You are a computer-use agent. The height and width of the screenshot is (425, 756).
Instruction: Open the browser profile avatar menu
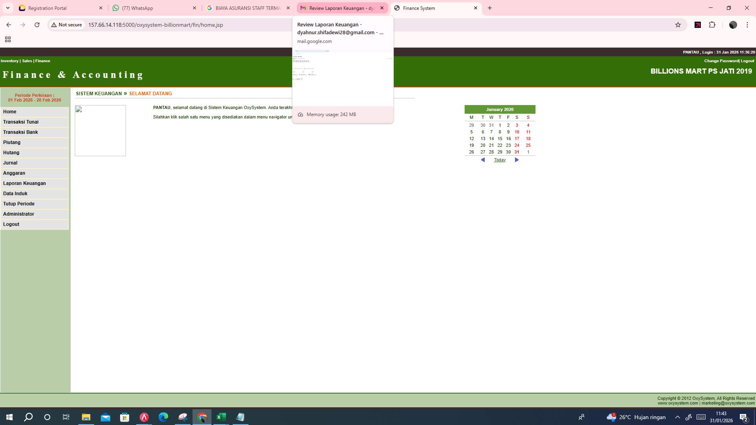click(x=733, y=24)
